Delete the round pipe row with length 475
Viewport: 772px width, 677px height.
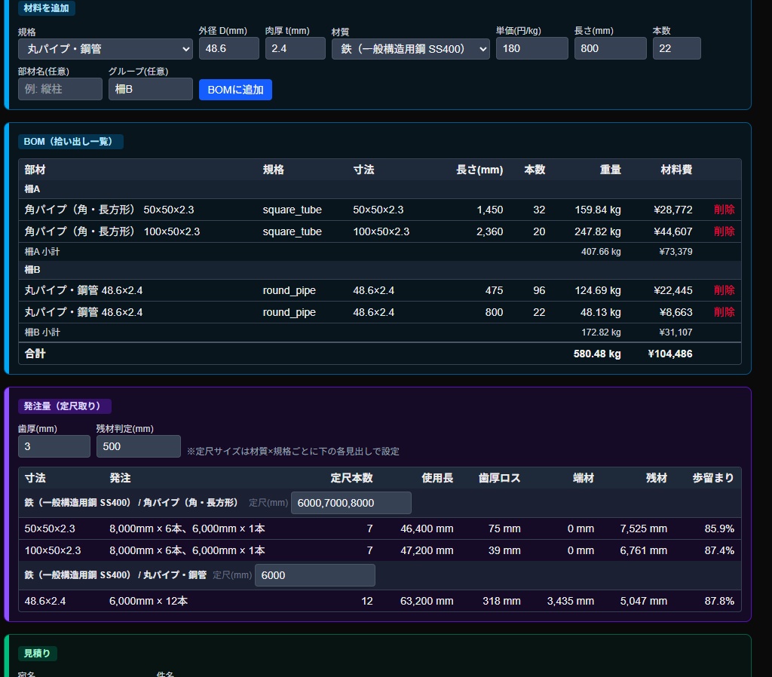point(724,290)
